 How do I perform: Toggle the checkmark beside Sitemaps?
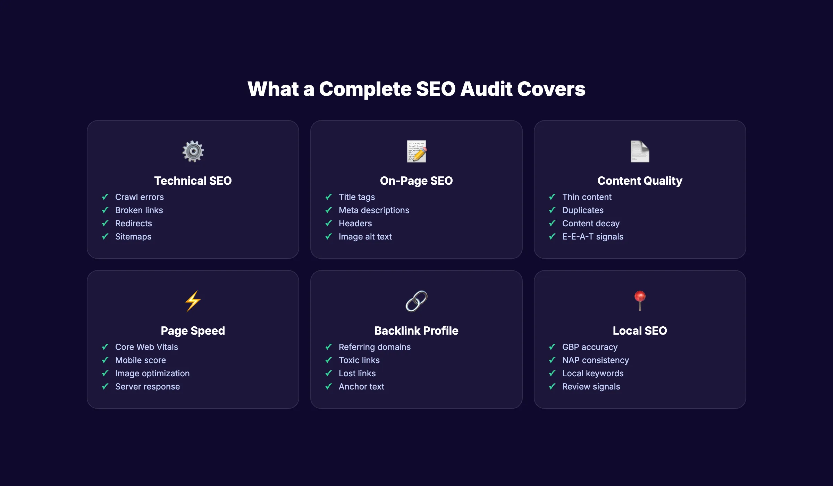coord(105,237)
